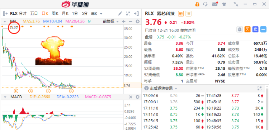This screenshot has height=130, width=269.
Task: Zoom out chart with minus icon
Action: tap(131, 21)
